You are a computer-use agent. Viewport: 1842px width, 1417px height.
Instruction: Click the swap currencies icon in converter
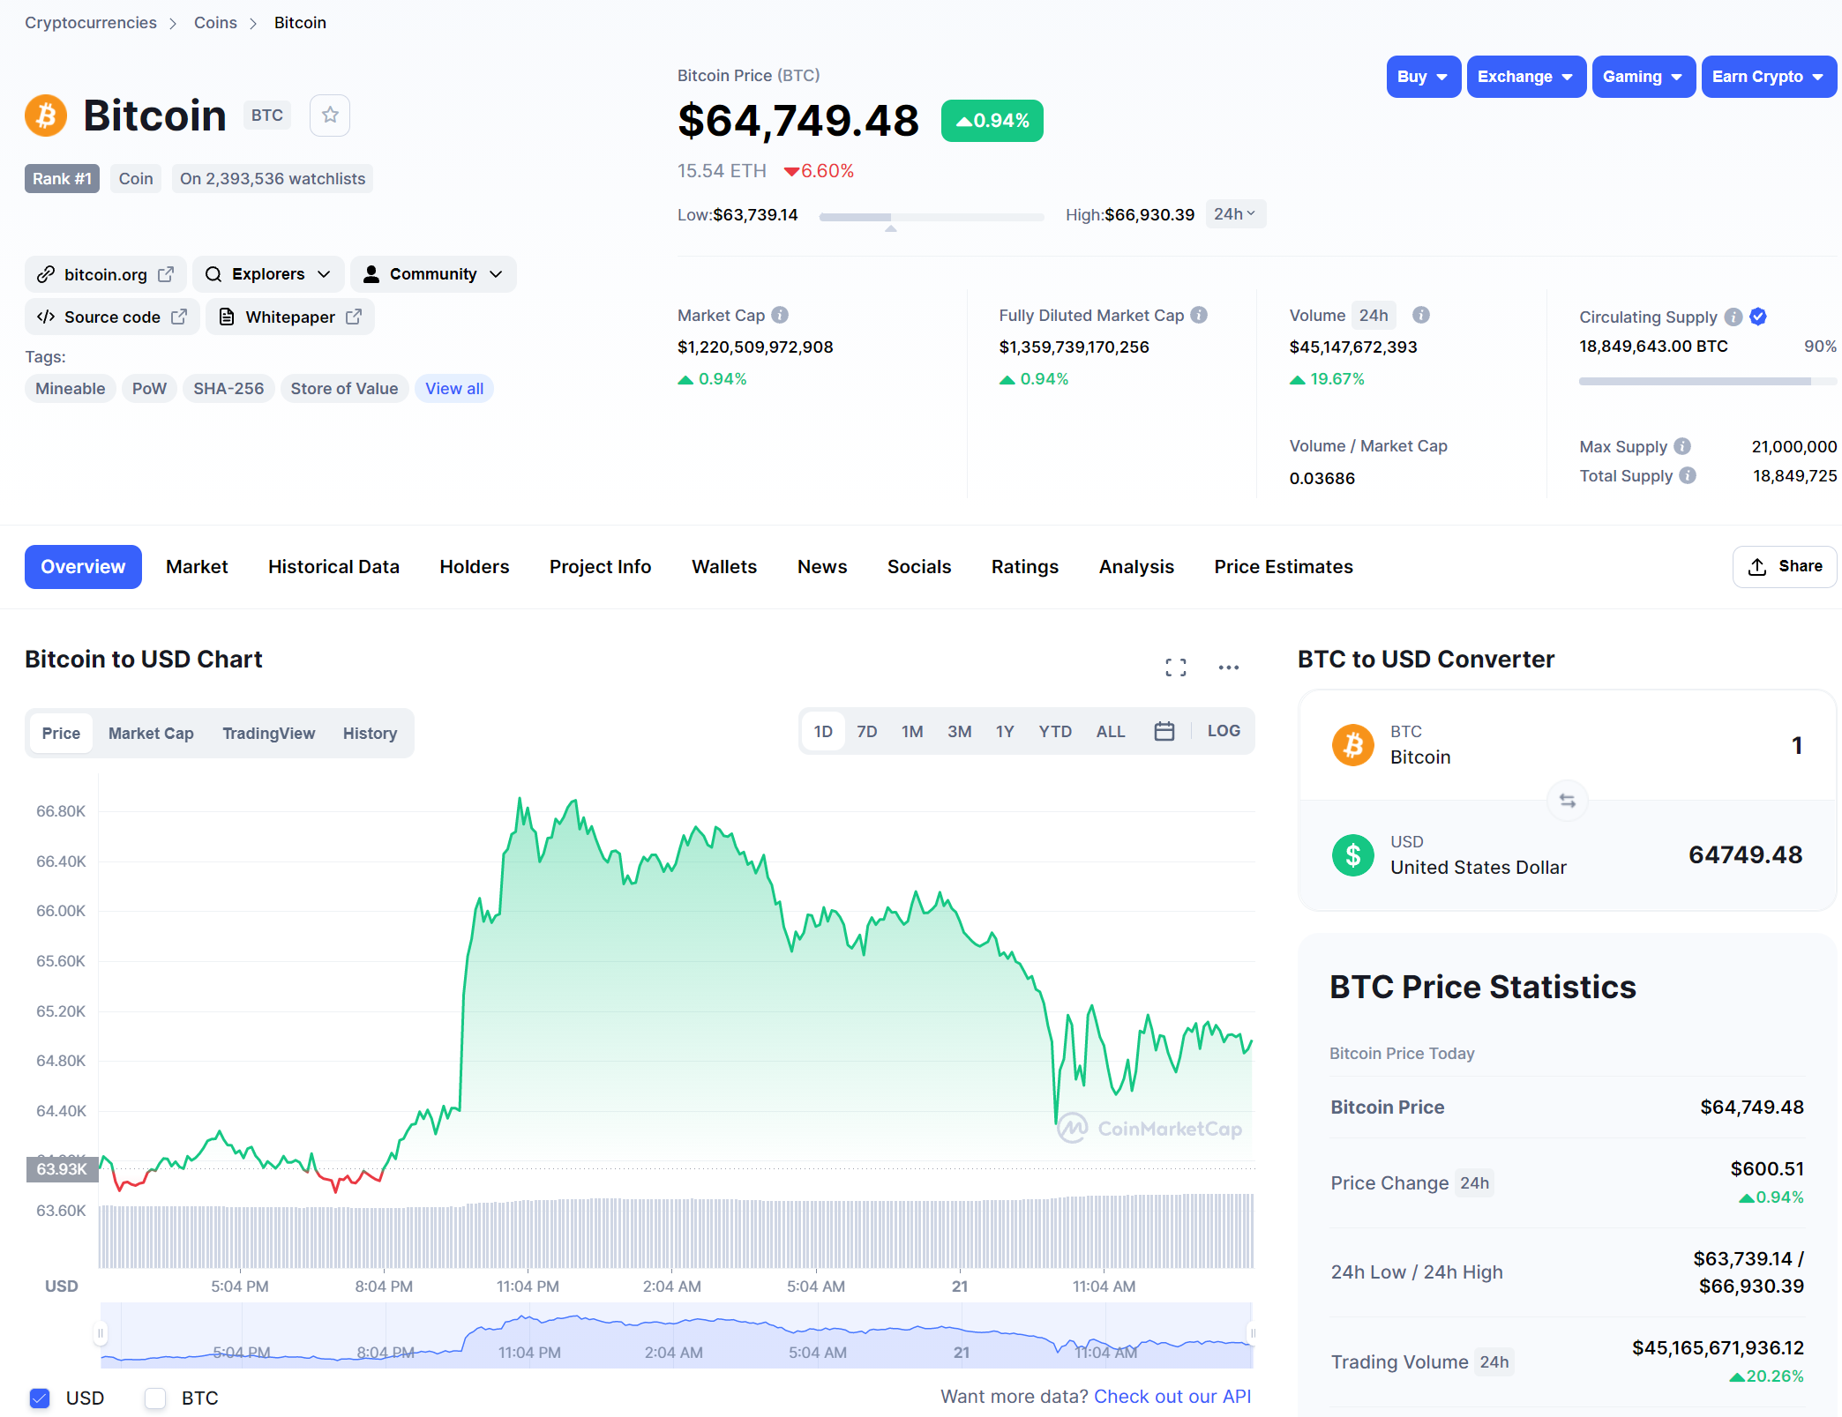(x=1567, y=801)
